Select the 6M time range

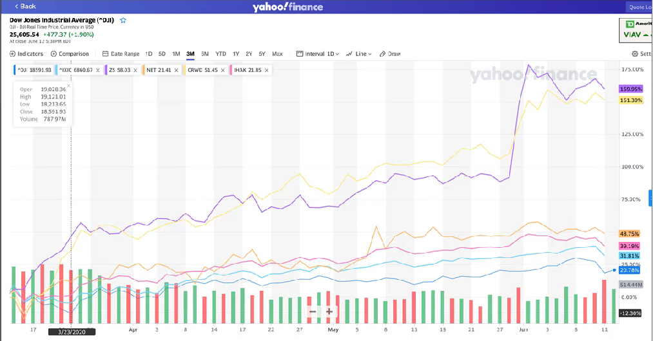click(205, 54)
